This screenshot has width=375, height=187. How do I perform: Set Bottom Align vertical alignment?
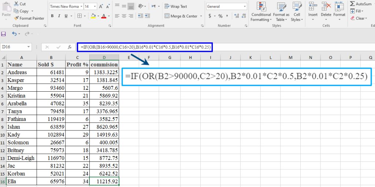pos(131,6)
